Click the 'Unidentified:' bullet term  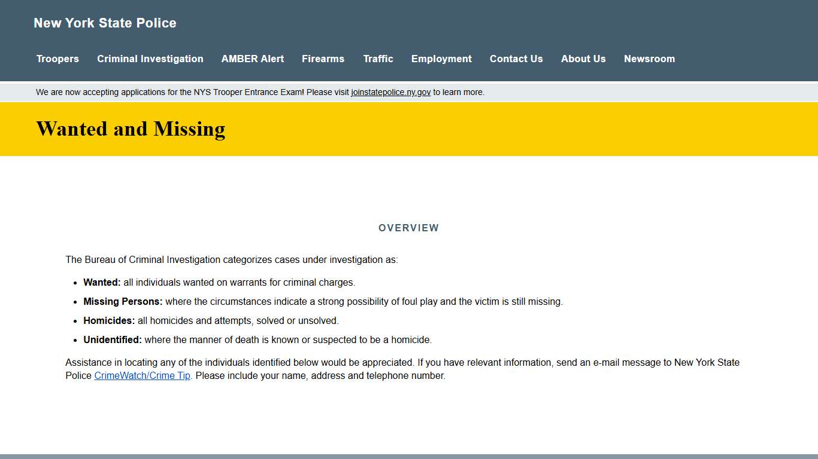[x=113, y=340]
